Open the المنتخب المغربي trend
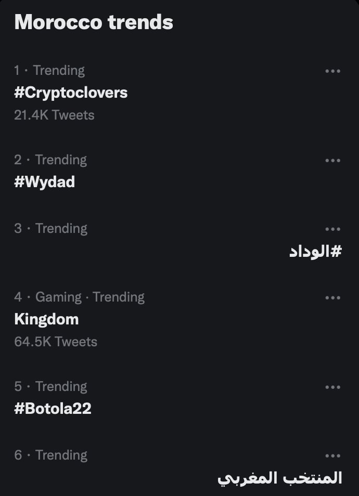 (280, 478)
